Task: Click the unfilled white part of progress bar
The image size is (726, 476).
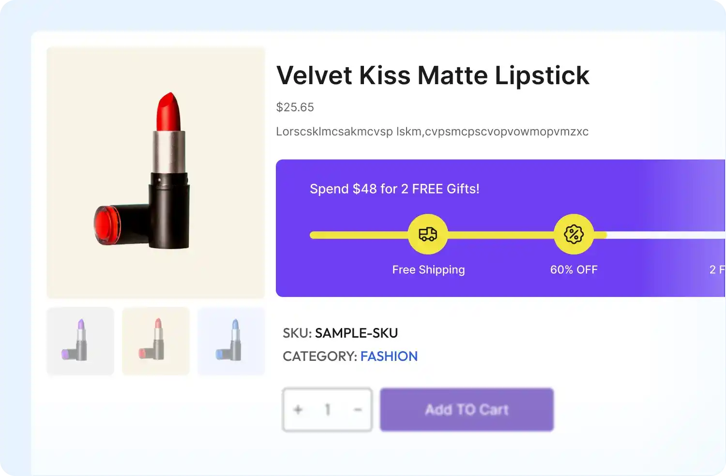Action: pyautogui.click(x=663, y=235)
